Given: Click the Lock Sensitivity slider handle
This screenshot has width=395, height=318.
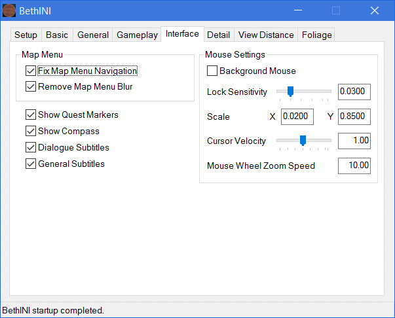Looking at the screenshot, I should [290, 92].
